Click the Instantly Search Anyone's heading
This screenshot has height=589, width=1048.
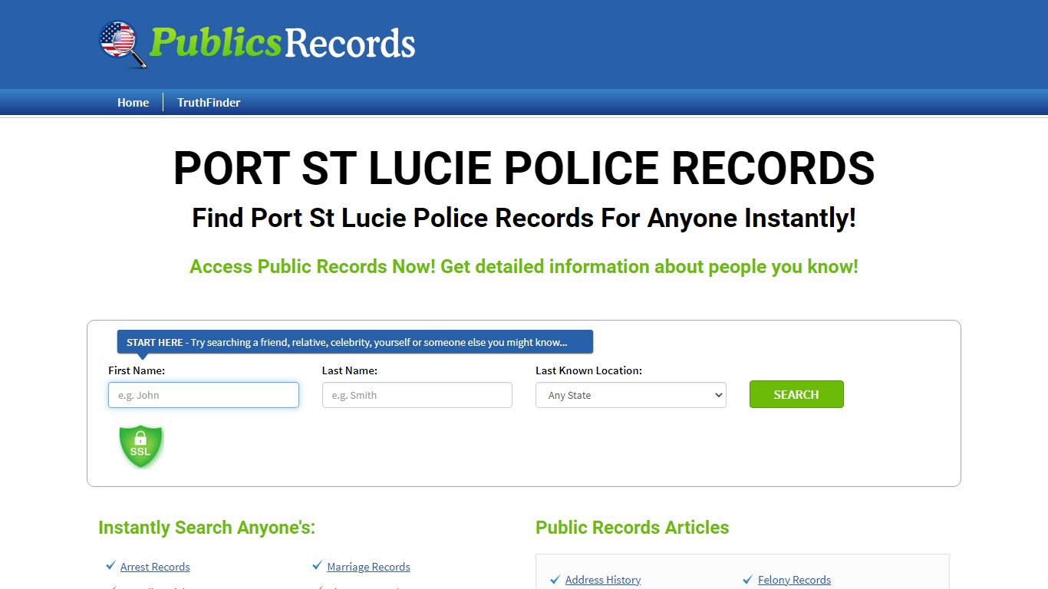tap(207, 528)
